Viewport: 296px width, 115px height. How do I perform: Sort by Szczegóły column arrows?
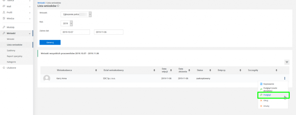(x=276, y=70)
